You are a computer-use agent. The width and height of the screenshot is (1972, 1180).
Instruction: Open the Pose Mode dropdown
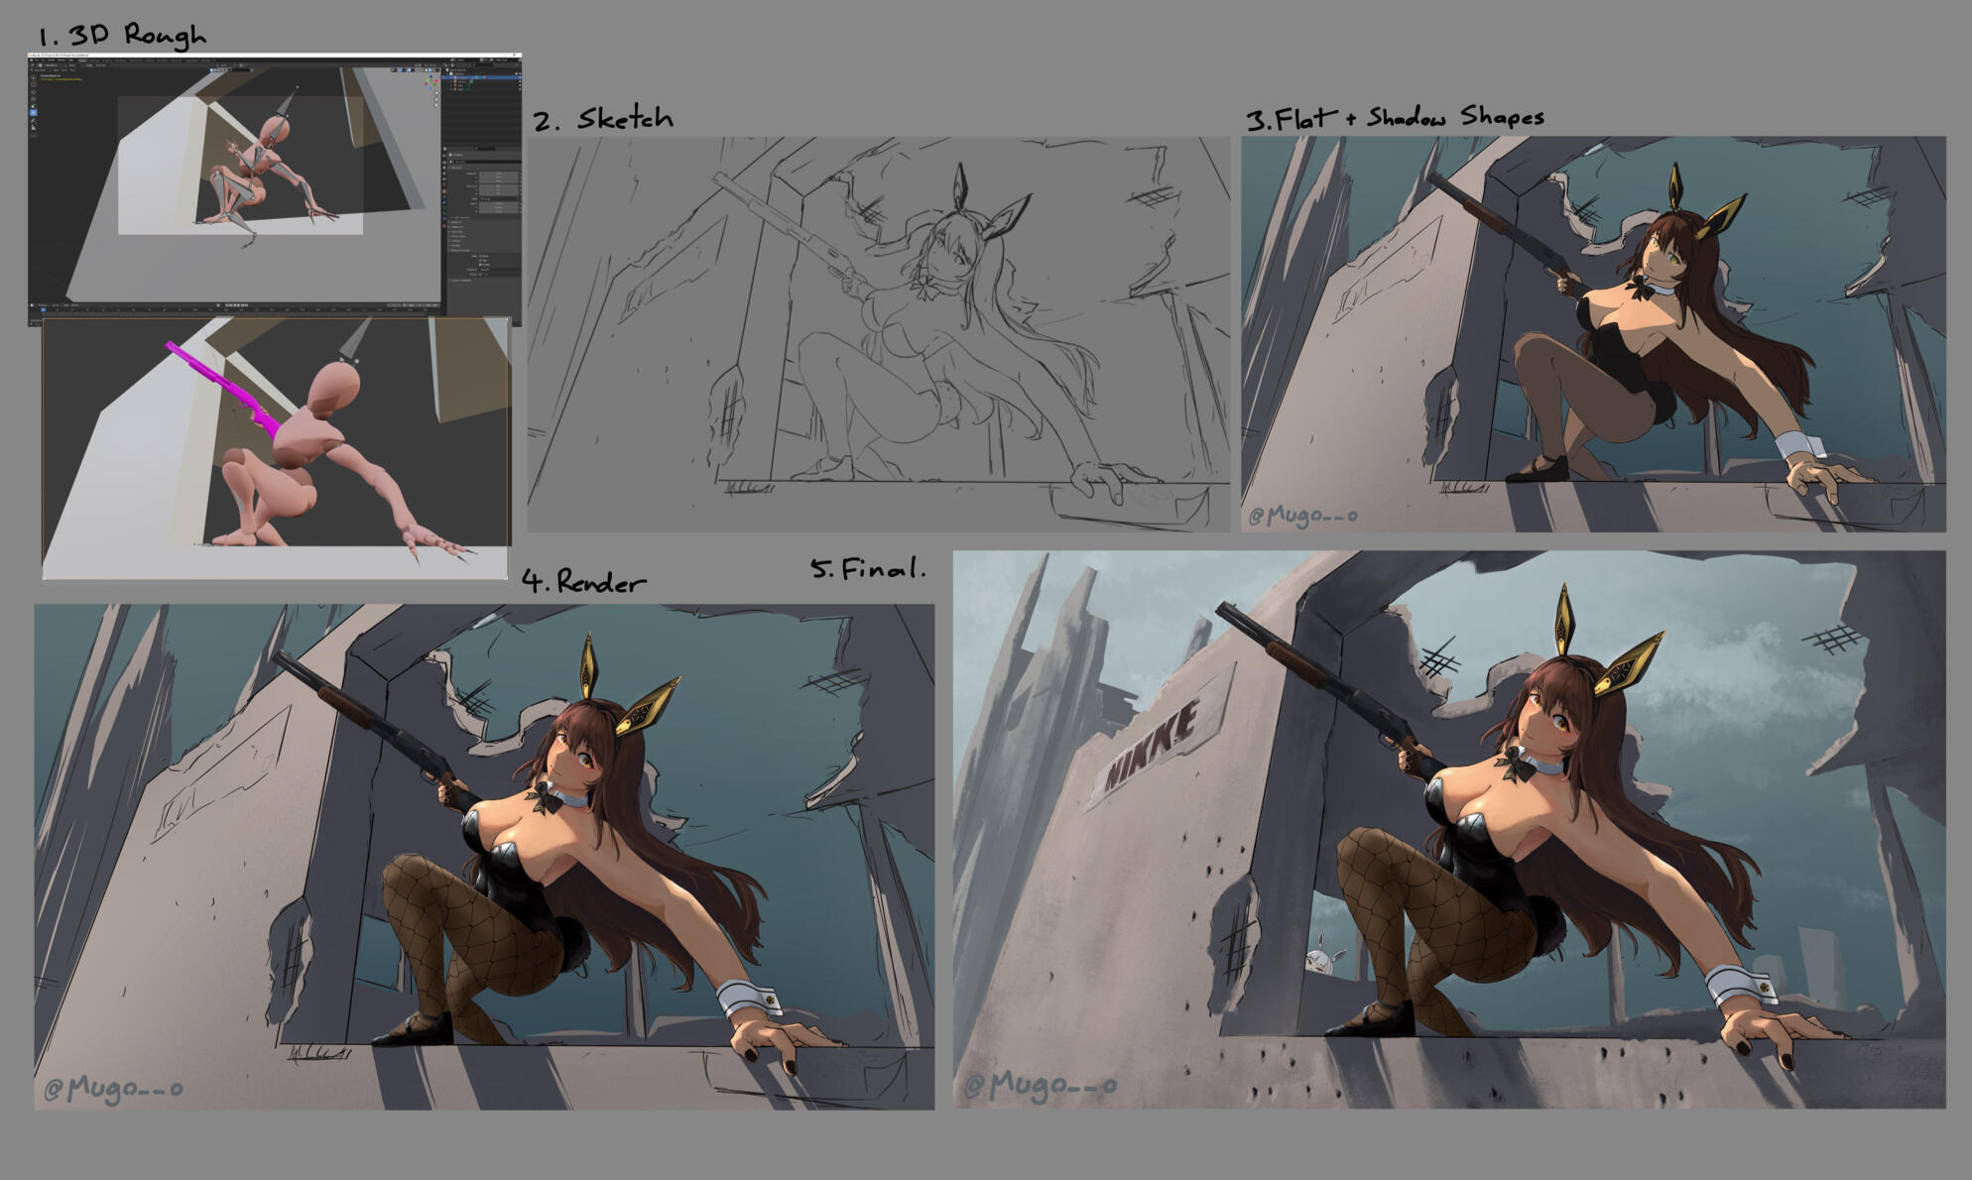click(x=40, y=70)
